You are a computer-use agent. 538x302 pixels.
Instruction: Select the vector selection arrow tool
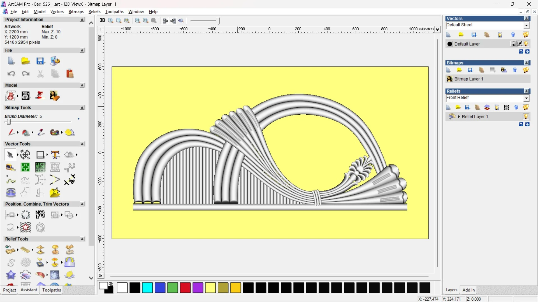pyautogui.click(x=10, y=155)
